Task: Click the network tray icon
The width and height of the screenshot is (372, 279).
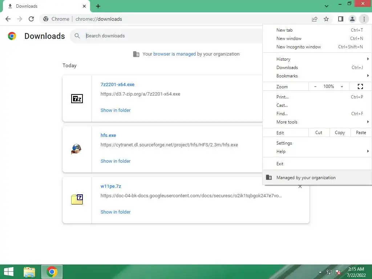Action: [x=329, y=272]
